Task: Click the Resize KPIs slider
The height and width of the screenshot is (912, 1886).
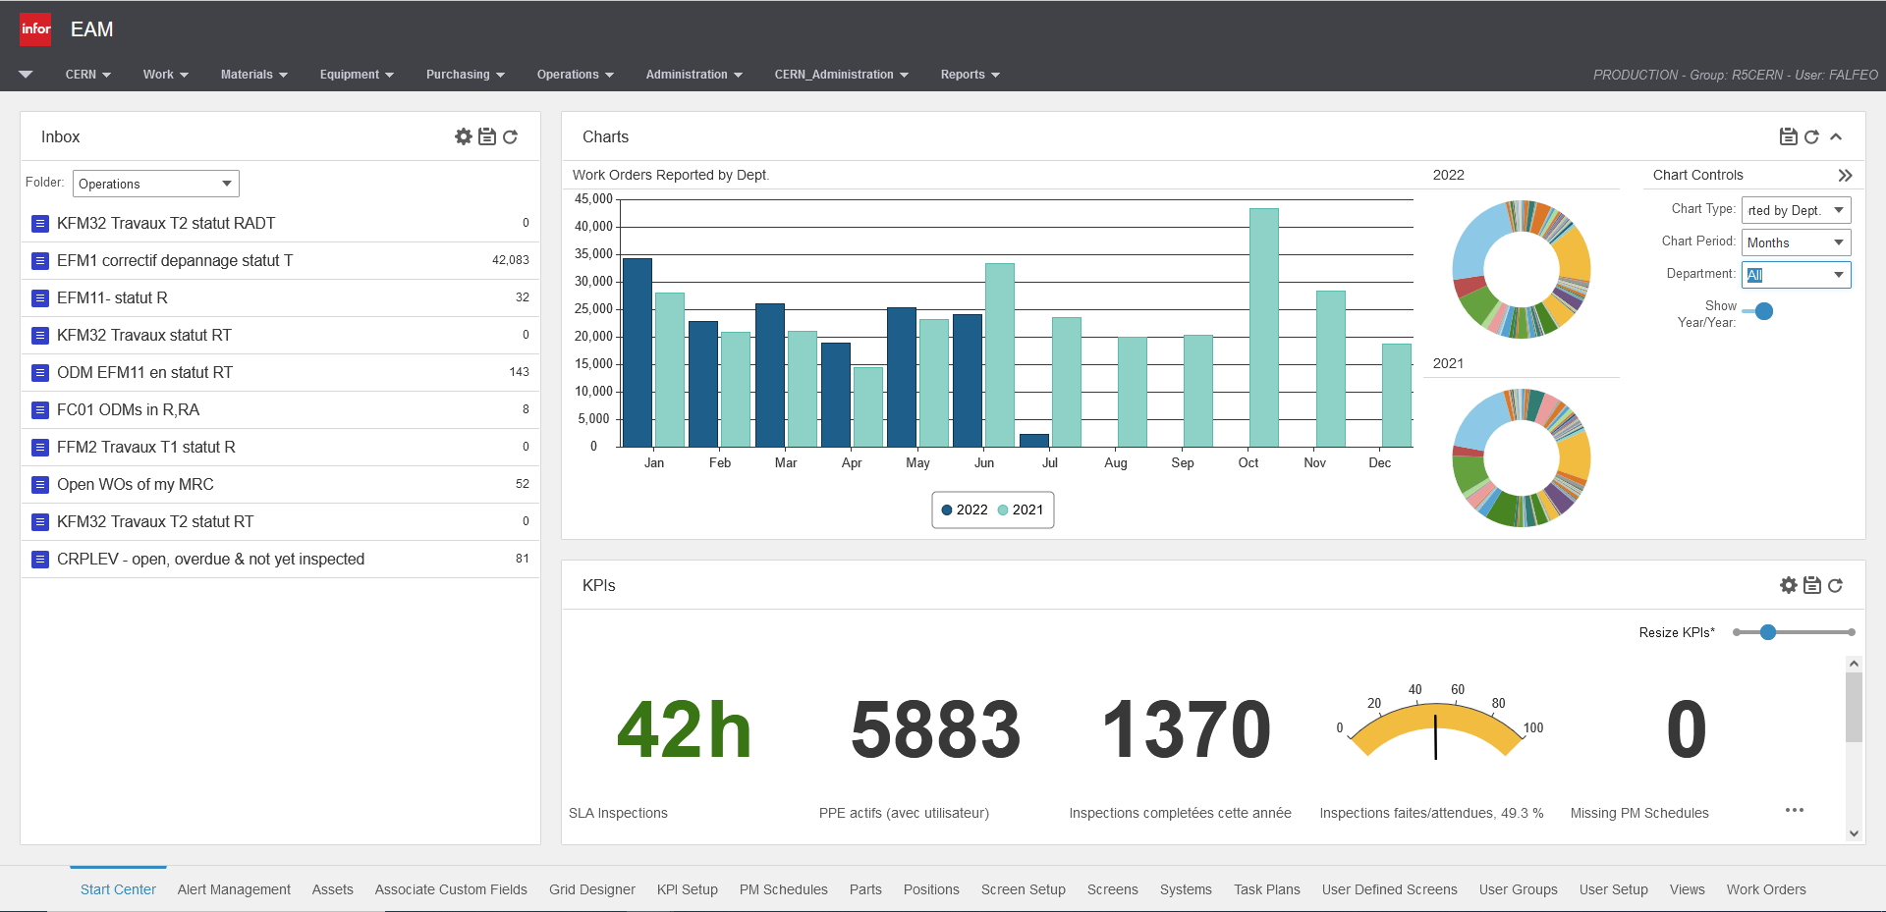Action: pyautogui.click(x=1767, y=632)
